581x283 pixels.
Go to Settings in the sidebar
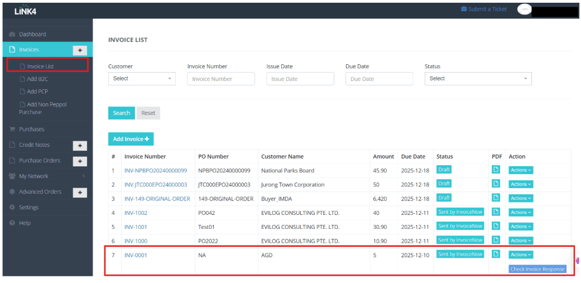pyautogui.click(x=29, y=207)
